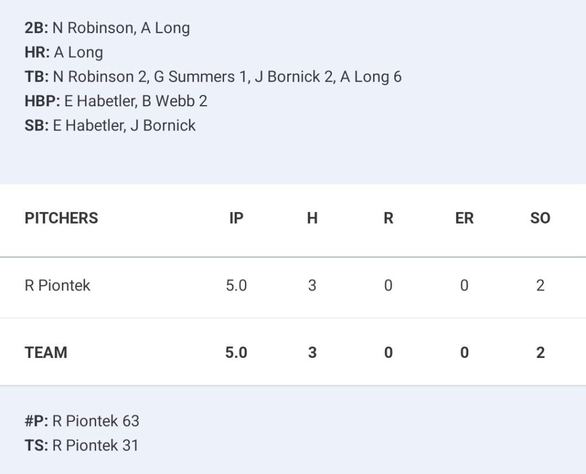The height and width of the screenshot is (474, 586).
Task: Click the HR A Long stat line
Action: (64, 52)
